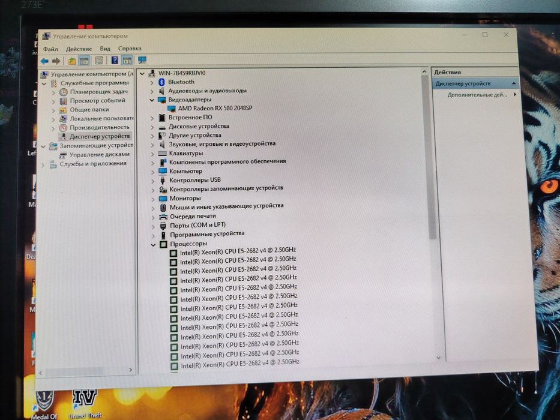The height and width of the screenshot is (420, 560).
Task: Open the Medal Of desktop shortcut
Action: click(44, 404)
